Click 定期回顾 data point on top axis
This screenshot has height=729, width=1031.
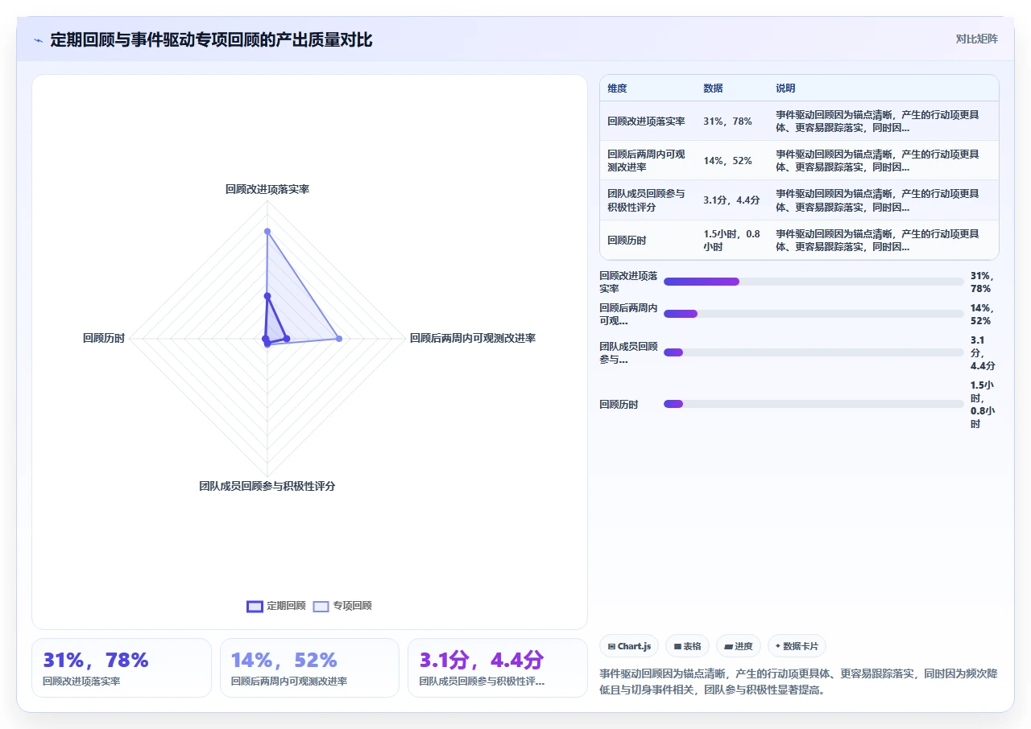point(267,296)
